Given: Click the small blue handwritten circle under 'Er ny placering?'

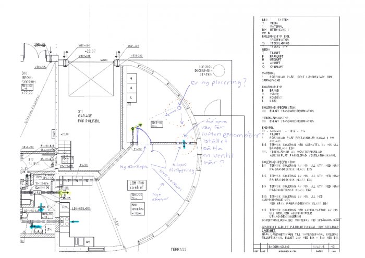Looking at the screenshot, I should tap(179, 108).
